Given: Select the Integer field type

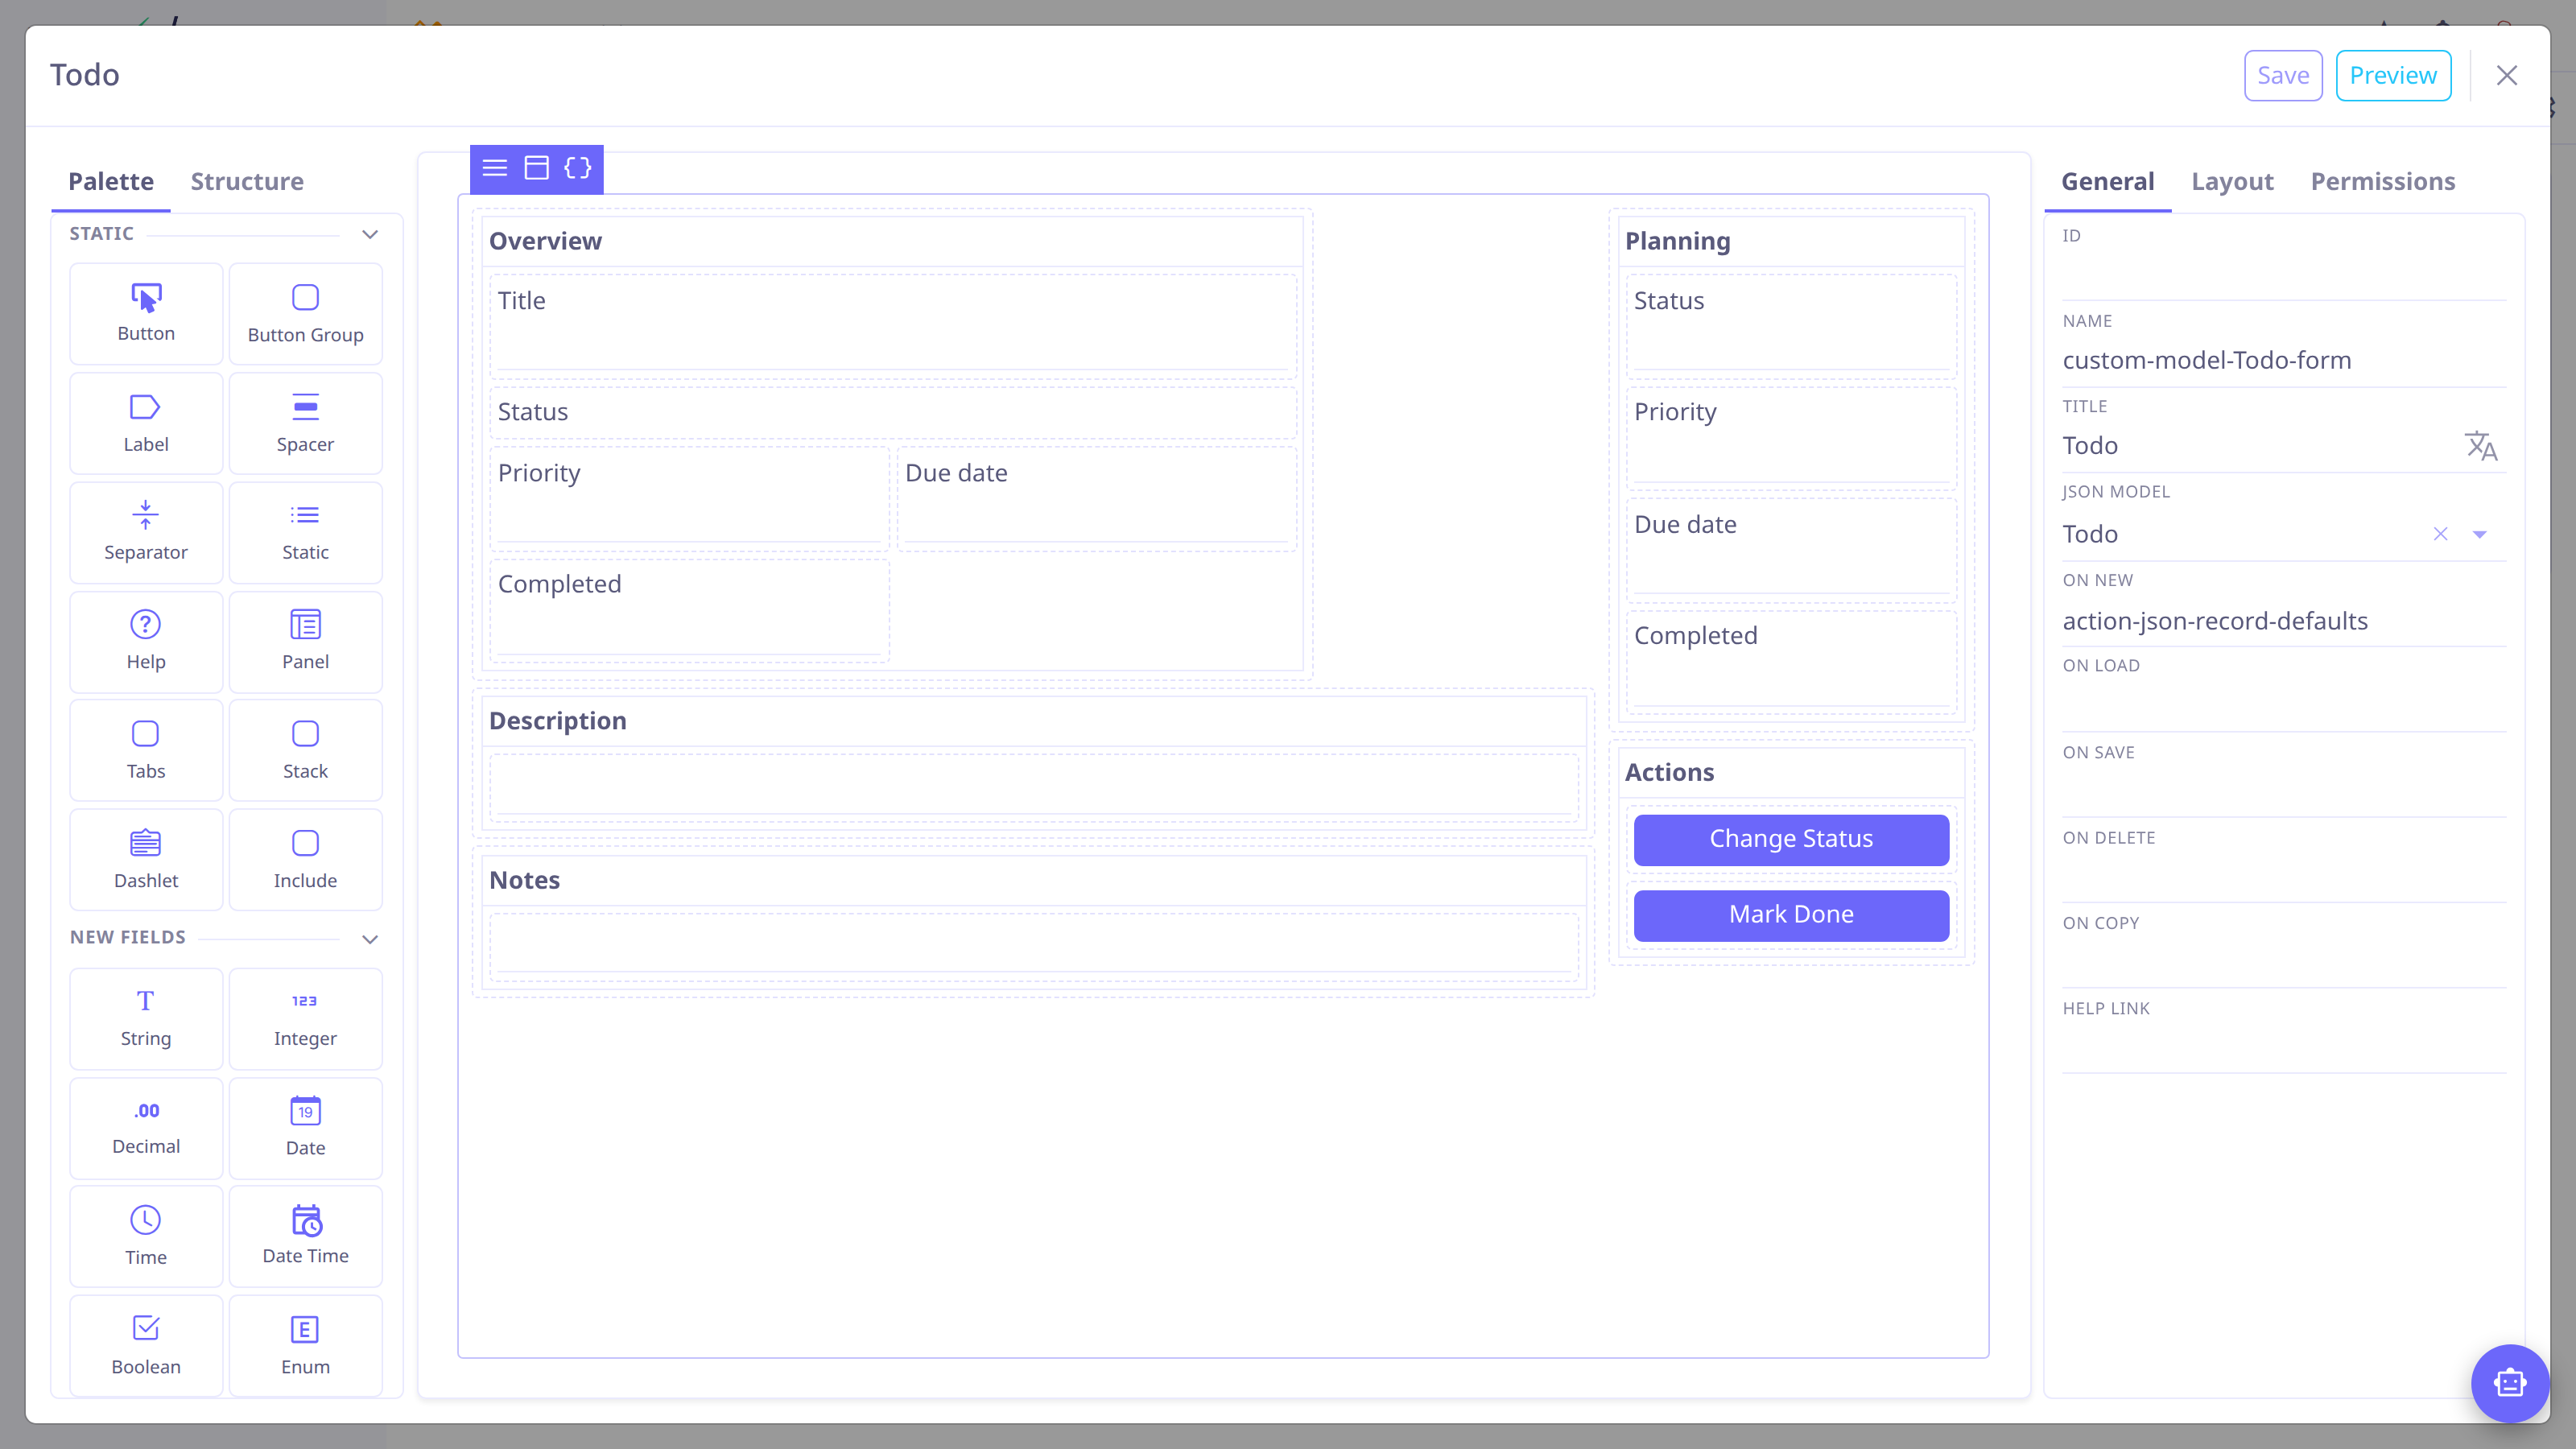Looking at the screenshot, I should (x=305, y=1018).
